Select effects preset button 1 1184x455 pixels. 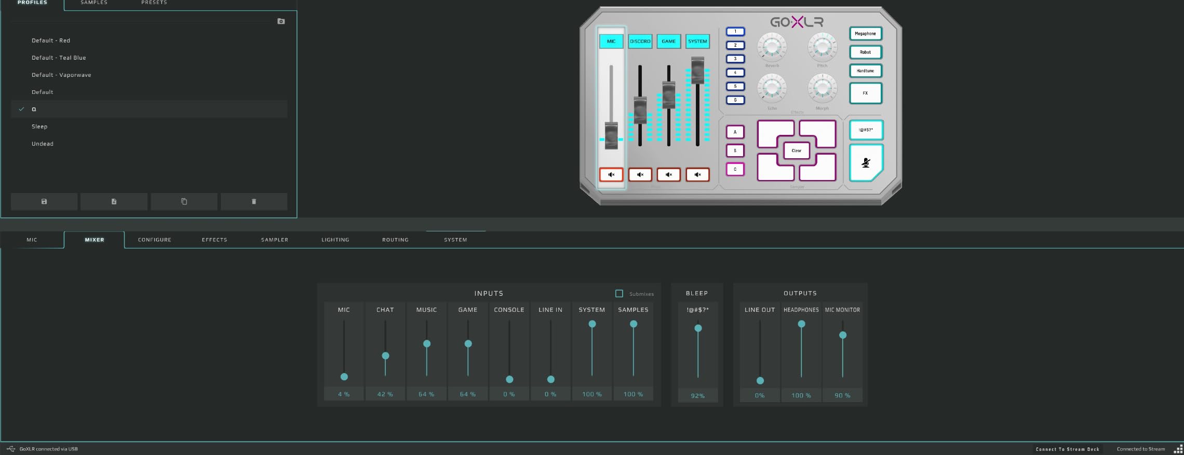(x=735, y=32)
